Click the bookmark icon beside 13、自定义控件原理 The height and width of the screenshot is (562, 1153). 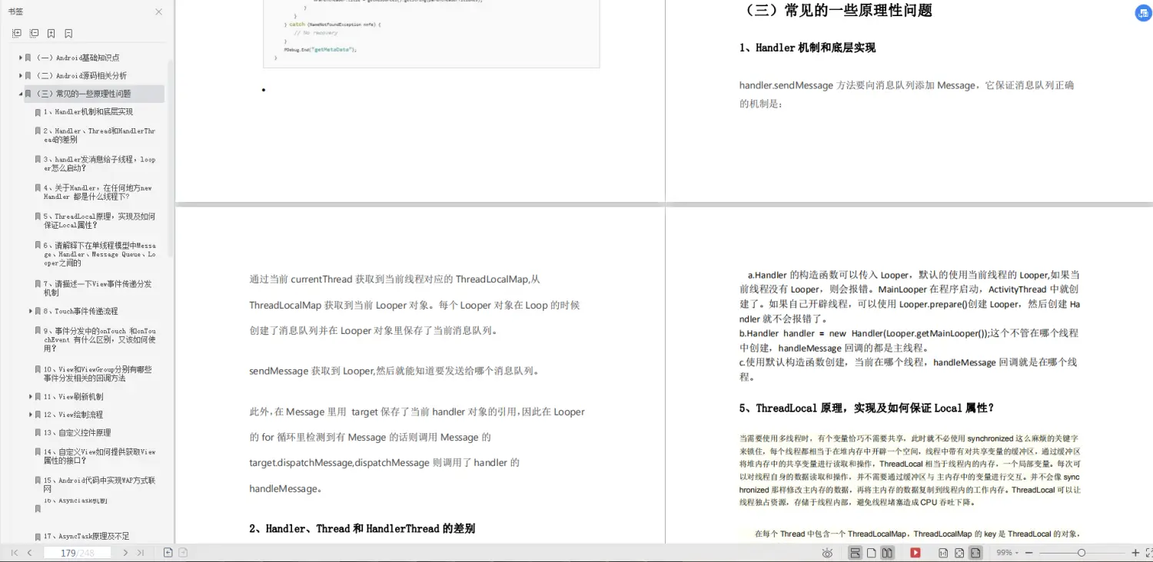click(38, 433)
